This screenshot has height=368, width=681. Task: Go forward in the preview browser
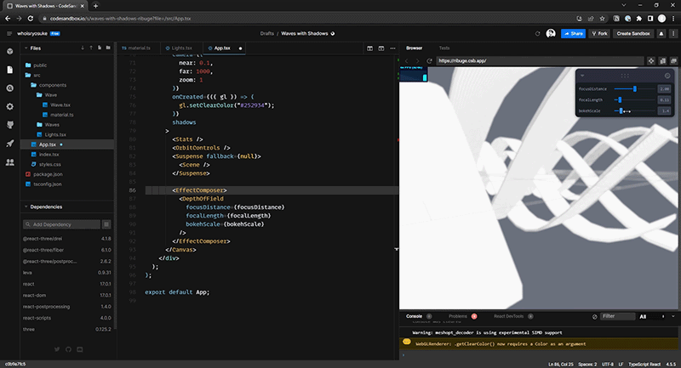point(417,60)
